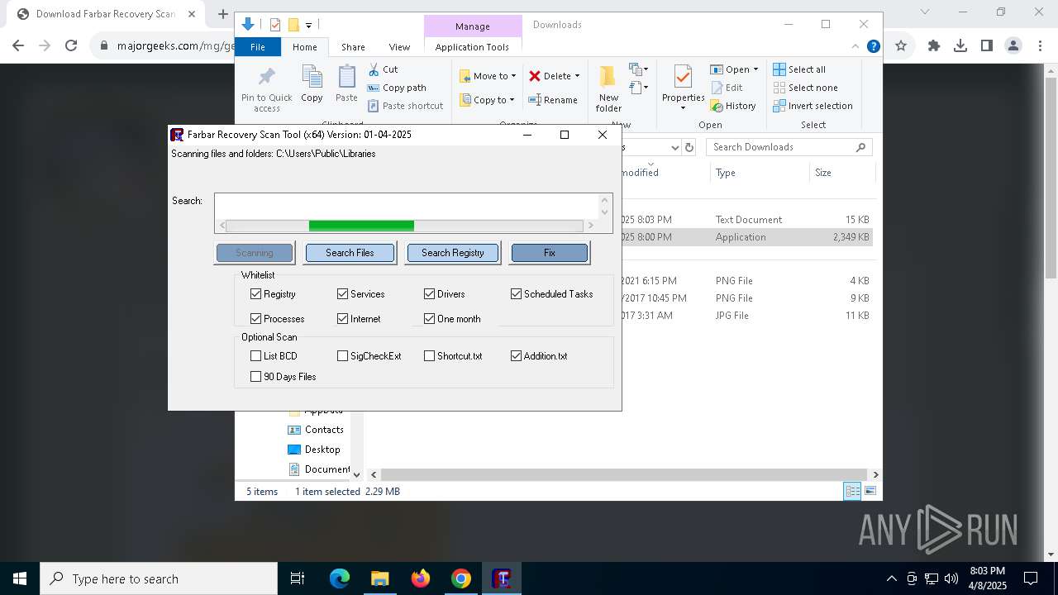The height and width of the screenshot is (595, 1058).
Task: Toggle Services whitelist checkbox
Action: pyautogui.click(x=342, y=293)
